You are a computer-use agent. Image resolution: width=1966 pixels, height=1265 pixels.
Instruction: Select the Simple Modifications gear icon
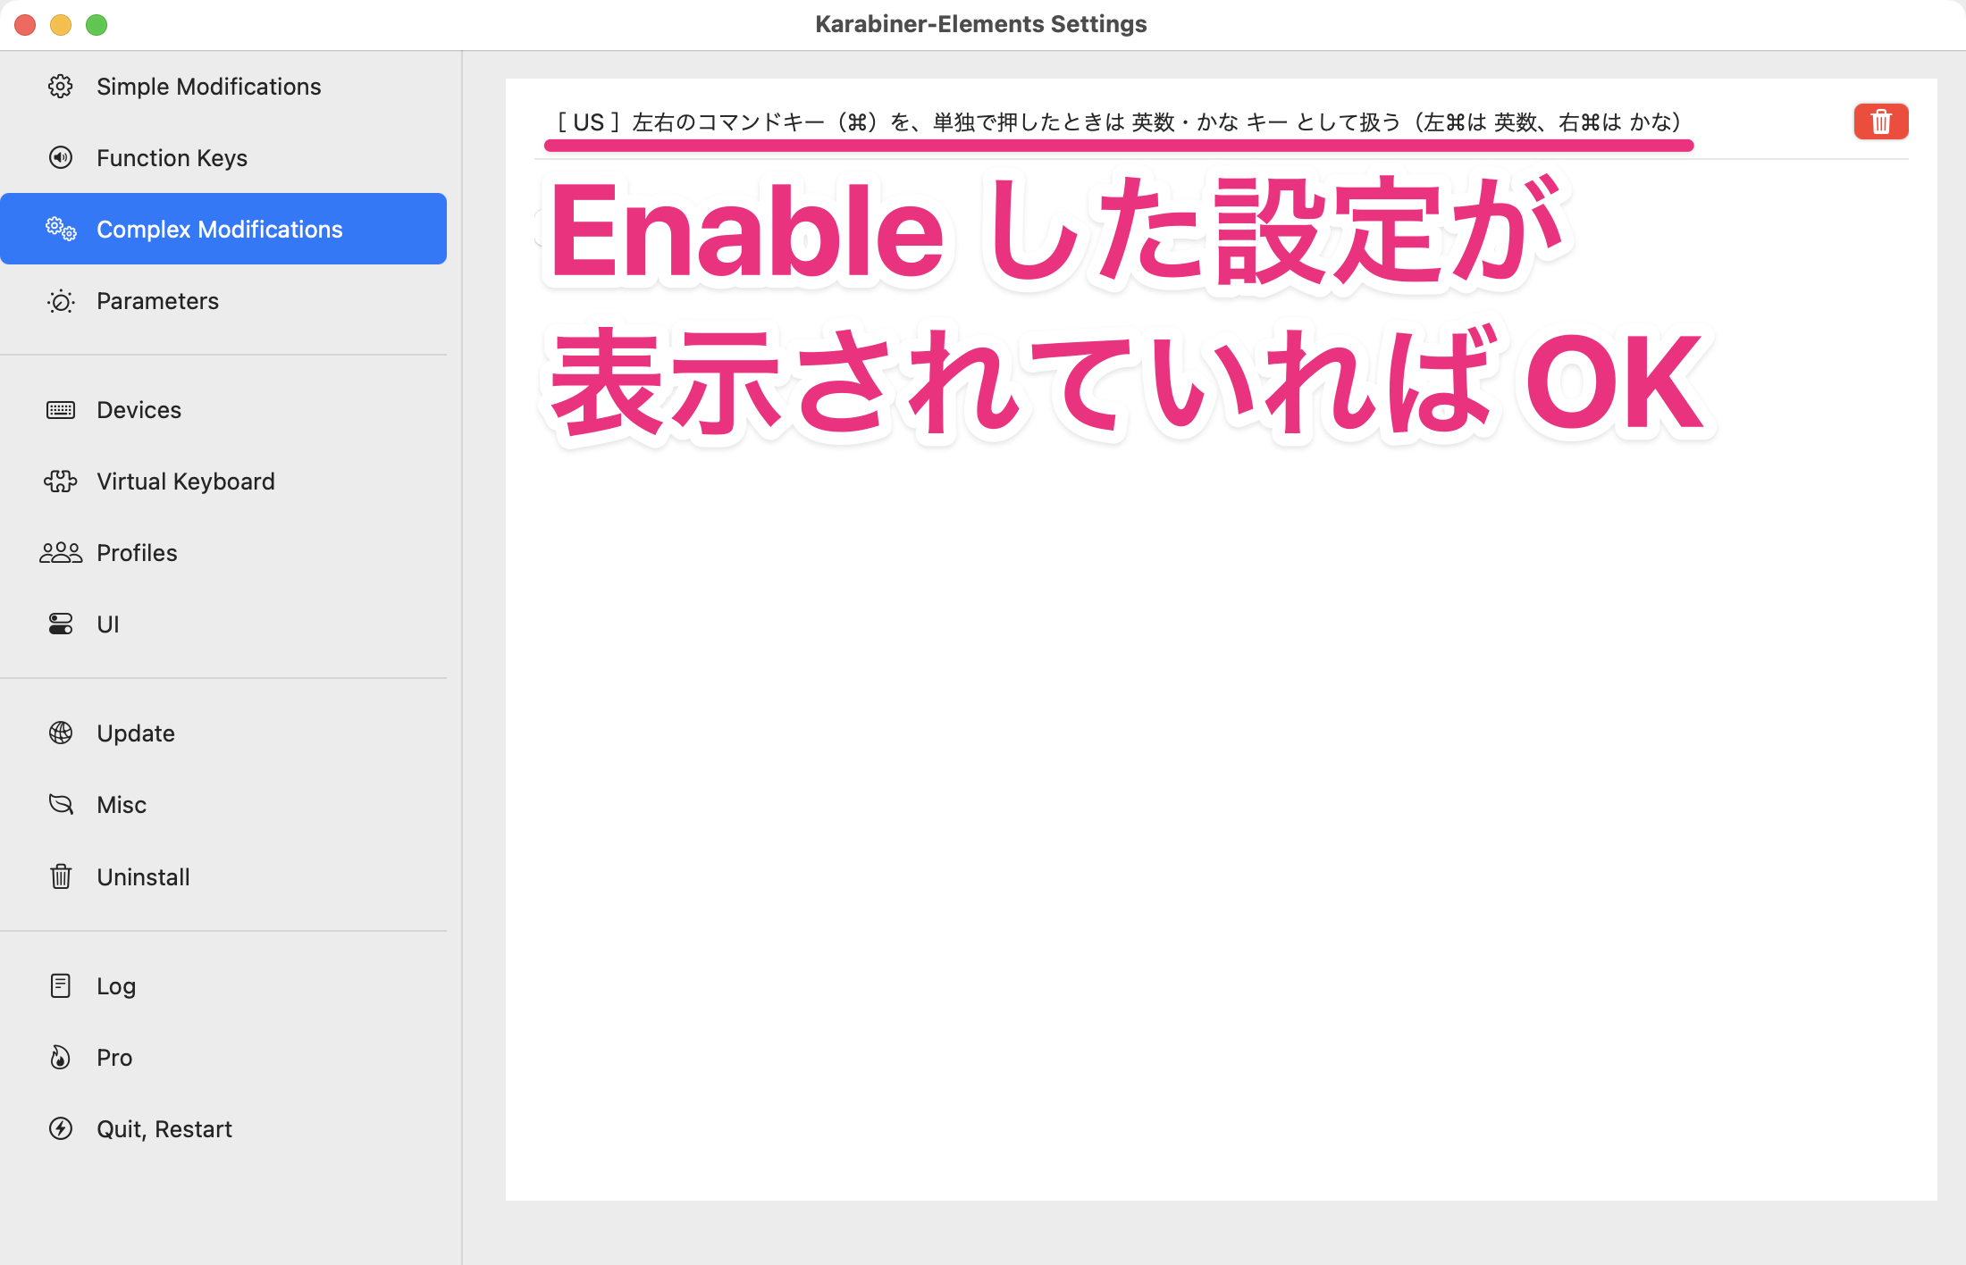pos(60,87)
